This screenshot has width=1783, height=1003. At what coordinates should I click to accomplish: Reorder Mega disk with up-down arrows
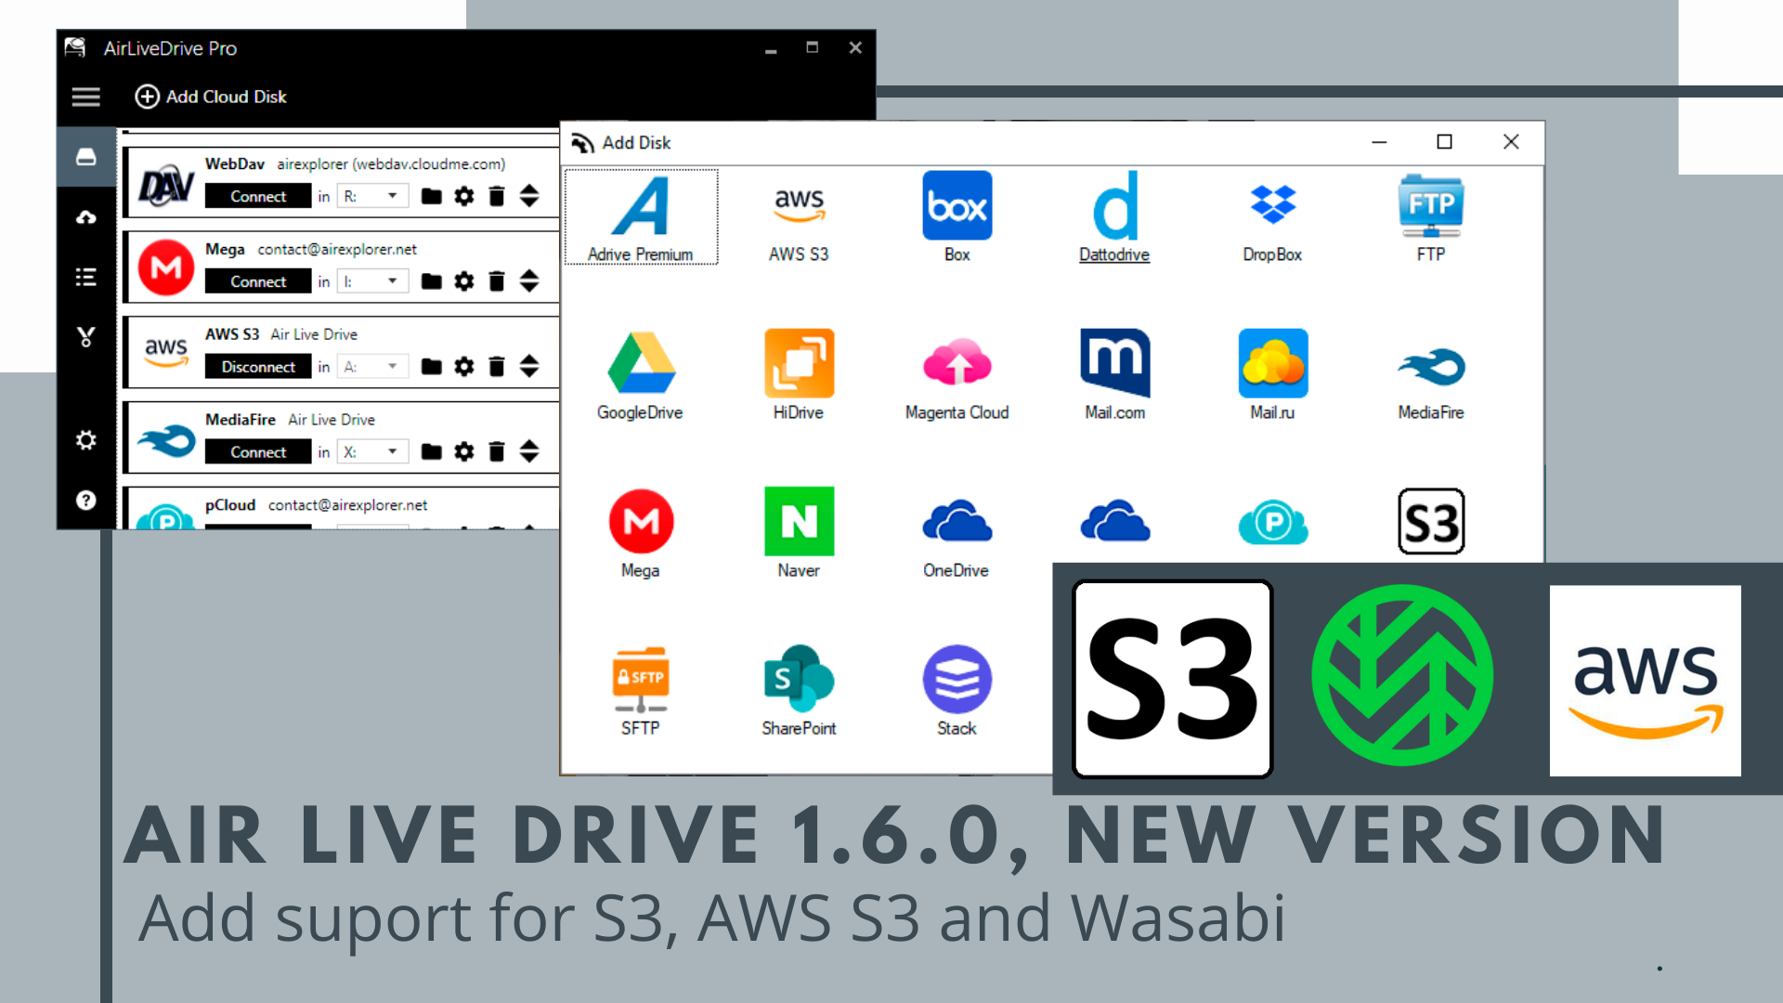(529, 281)
